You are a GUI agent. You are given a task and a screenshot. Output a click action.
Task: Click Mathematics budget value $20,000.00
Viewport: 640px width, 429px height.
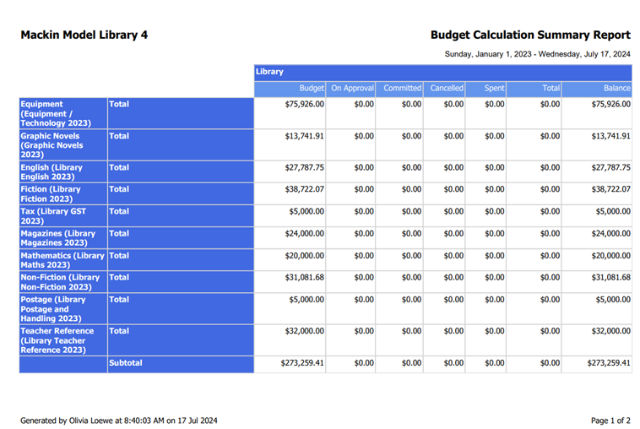click(305, 256)
